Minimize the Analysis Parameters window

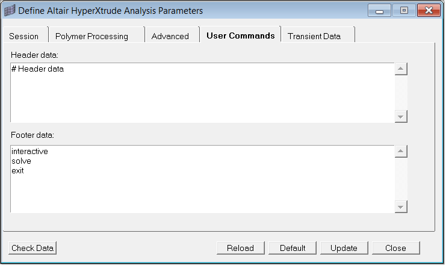click(379, 10)
